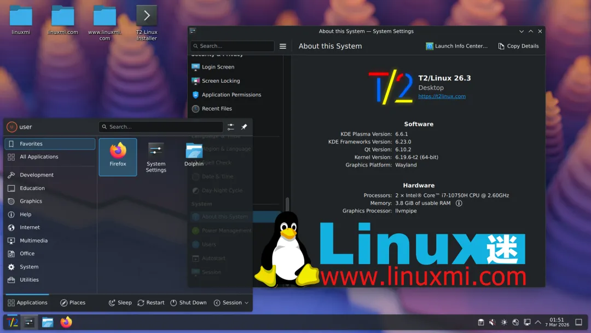Select Screen Locking in settings sidebar
Screen dimensions: 591x333
(235, 81)
